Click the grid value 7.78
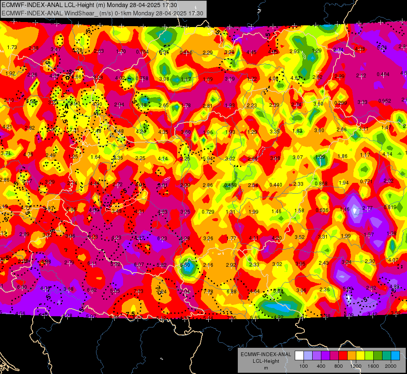The image size is (407, 374). (x=208, y=292)
